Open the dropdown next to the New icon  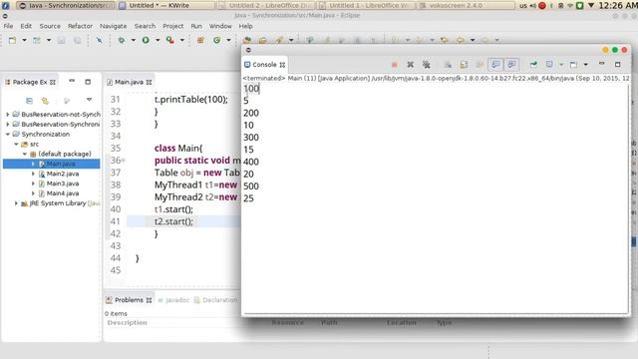[x=24, y=40]
